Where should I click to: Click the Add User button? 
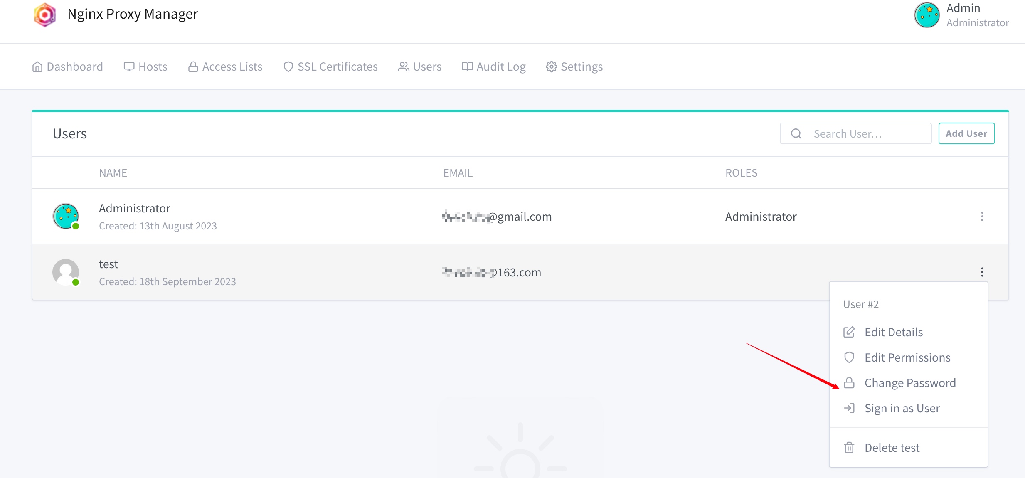pyautogui.click(x=966, y=133)
